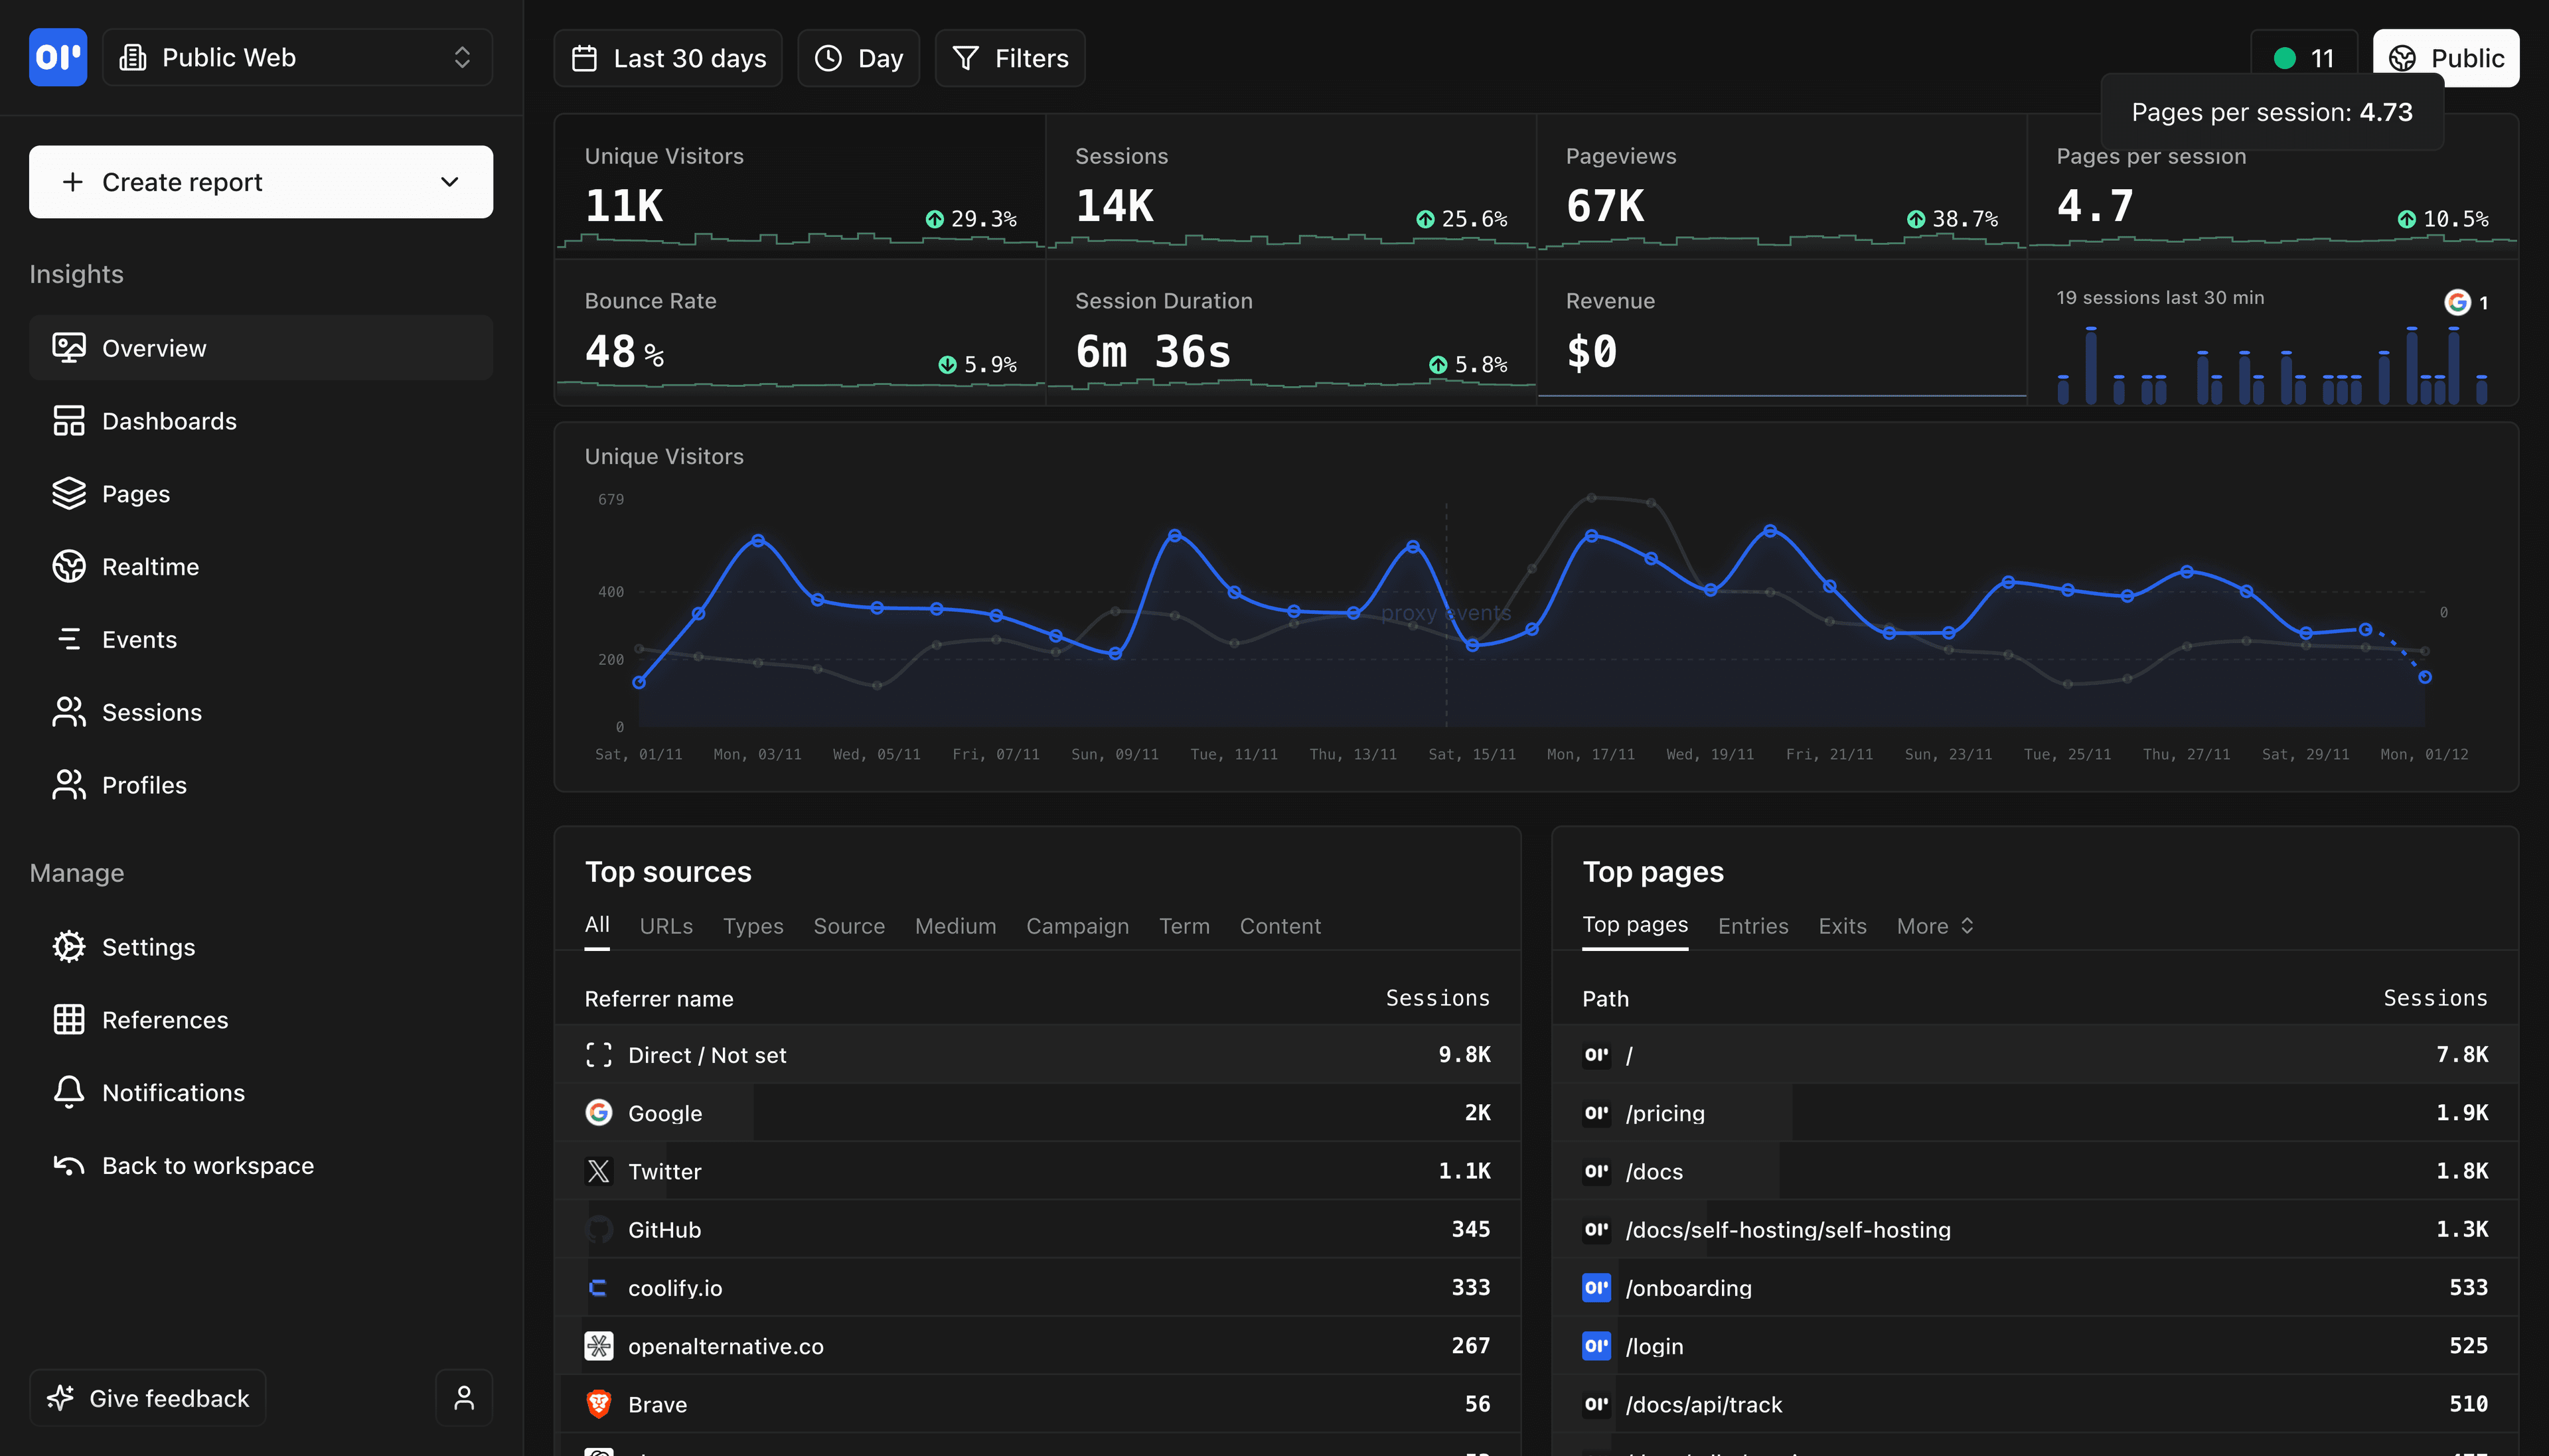Open the Notifications bell icon
2549x1456 pixels.
[x=68, y=1092]
